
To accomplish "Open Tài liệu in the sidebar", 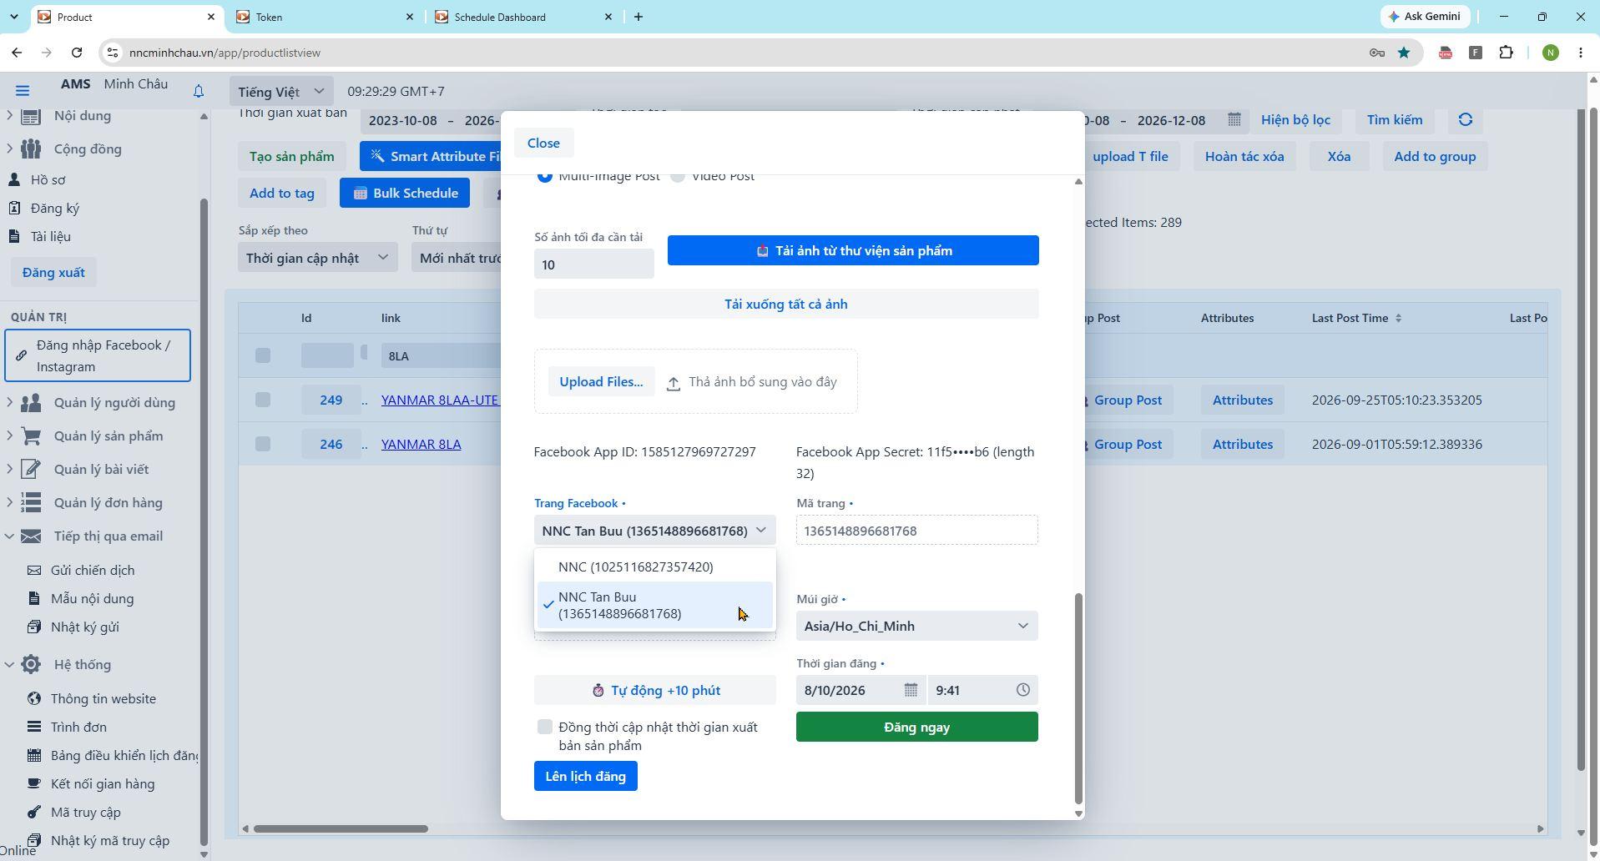I will pyautogui.click(x=50, y=236).
